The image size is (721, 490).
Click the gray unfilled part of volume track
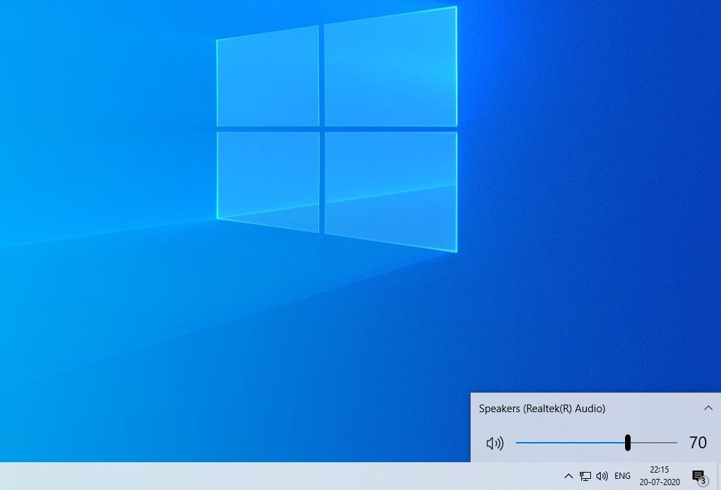coord(655,443)
